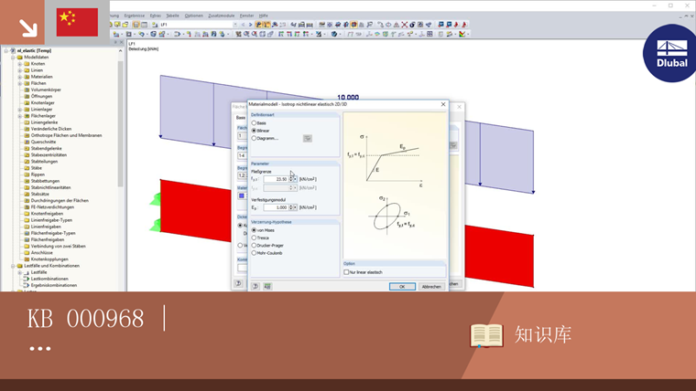Go to next load case arrow
This screenshot has width=696, height=391.
click(250, 25)
